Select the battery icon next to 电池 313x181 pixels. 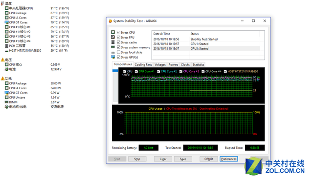click(6, 69)
